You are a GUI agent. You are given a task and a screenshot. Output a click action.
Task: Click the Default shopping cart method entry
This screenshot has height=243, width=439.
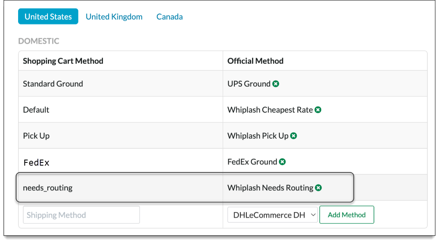click(x=36, y=109)
